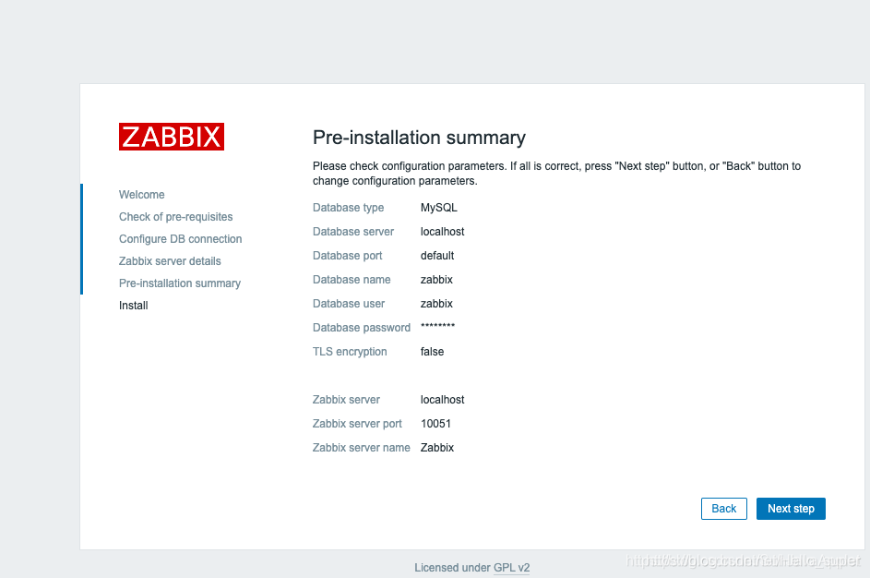Go Back to previous setup step
Screen dimensions: 870x578
coord(723,509)
